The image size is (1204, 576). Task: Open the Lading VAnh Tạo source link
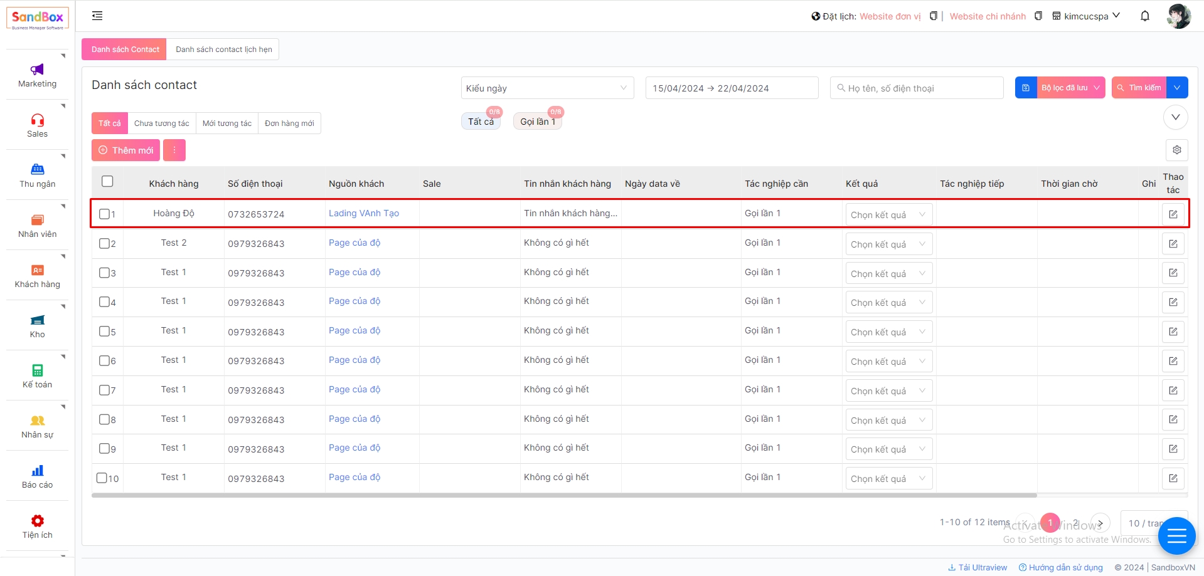[364, 213]
